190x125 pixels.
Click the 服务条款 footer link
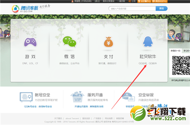86,118
